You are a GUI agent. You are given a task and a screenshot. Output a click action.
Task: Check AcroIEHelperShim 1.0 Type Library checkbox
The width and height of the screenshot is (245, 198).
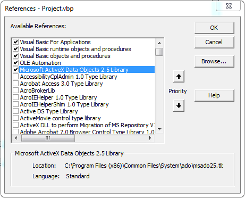tap(15, 104)
